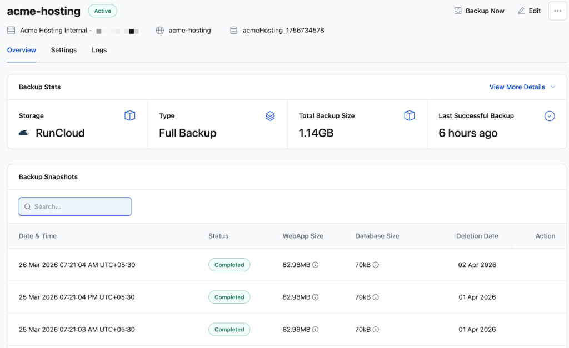Click Database size info icon for 07:21:03 AM snapshot
569x348 pixels.
(376, 330)
